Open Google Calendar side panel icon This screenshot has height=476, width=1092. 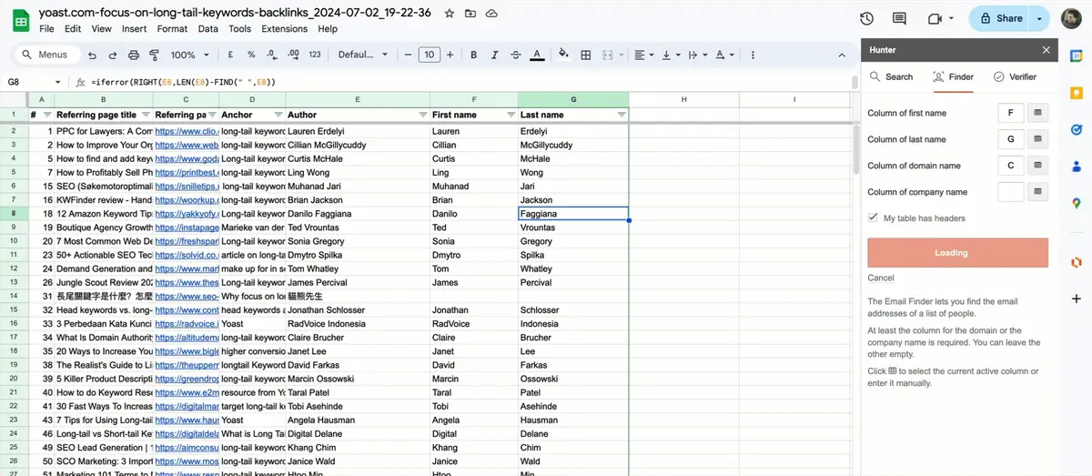(x=1076, y=55)
